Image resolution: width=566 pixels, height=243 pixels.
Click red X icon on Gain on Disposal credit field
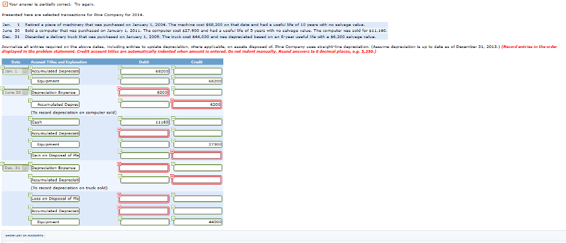[x=172, y=152]
